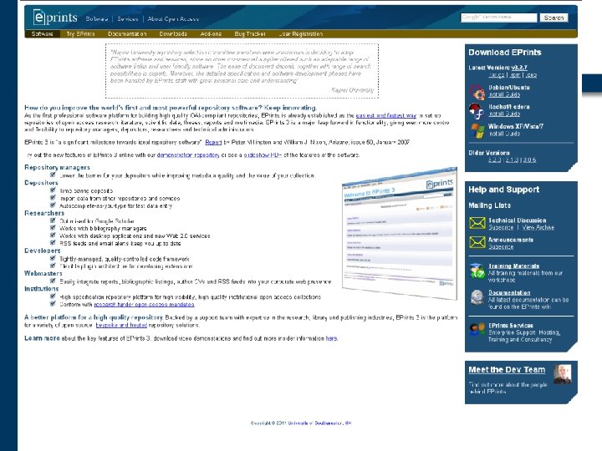Download the rpm package link
The width and height of the screenshot is (602, 451).
tap(515, 75)
